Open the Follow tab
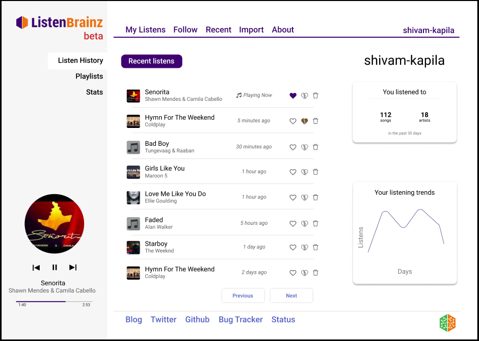 [185, 30]
